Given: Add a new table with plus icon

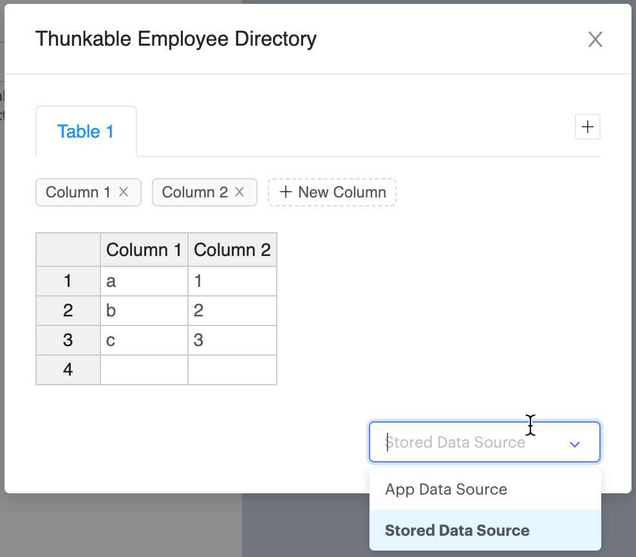Looking at the screenshot, I should tap(587, 127).
